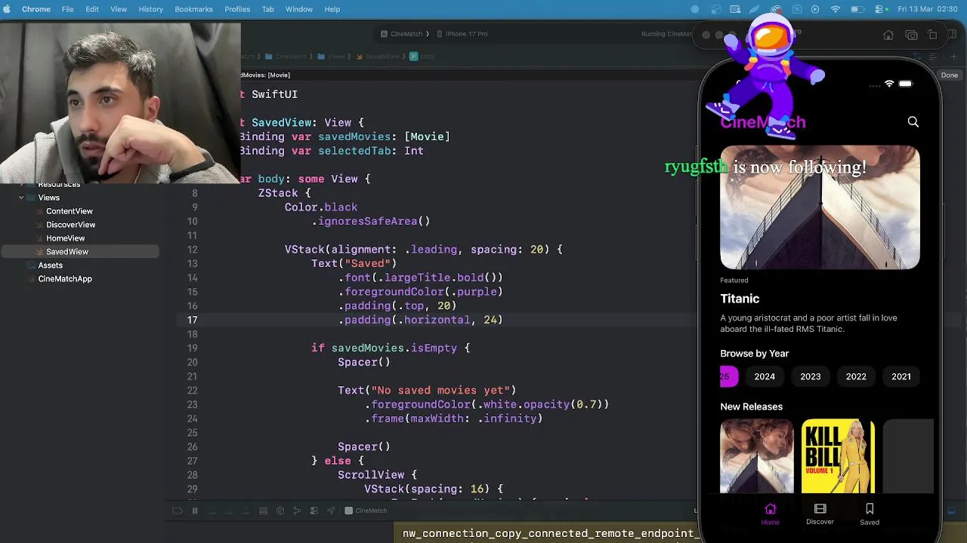The height and width of the screenshot is (543, 967).
Task: Select the 2021 year chip
Action: tap(901, 376)
